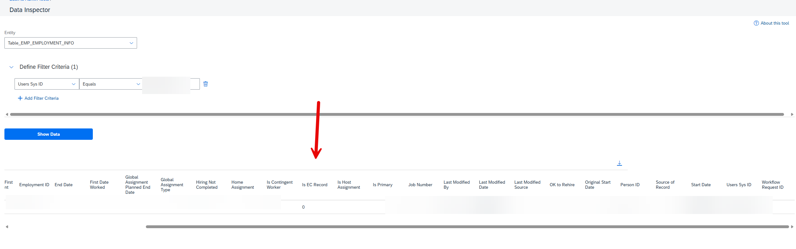Click the Employment ID column header
Screen dimensions: 796x249
[x=34, y=185]
